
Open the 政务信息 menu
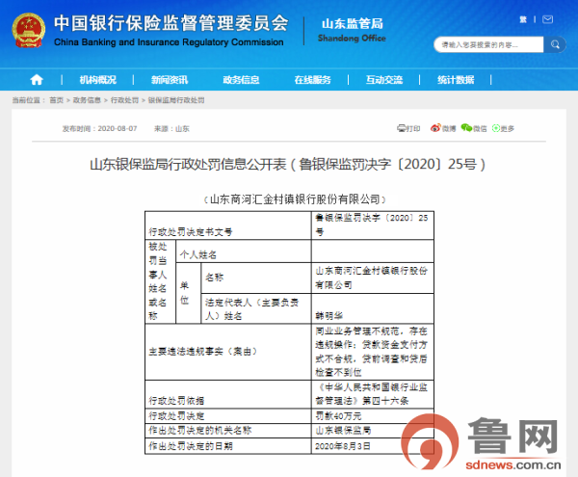point(241,80)
